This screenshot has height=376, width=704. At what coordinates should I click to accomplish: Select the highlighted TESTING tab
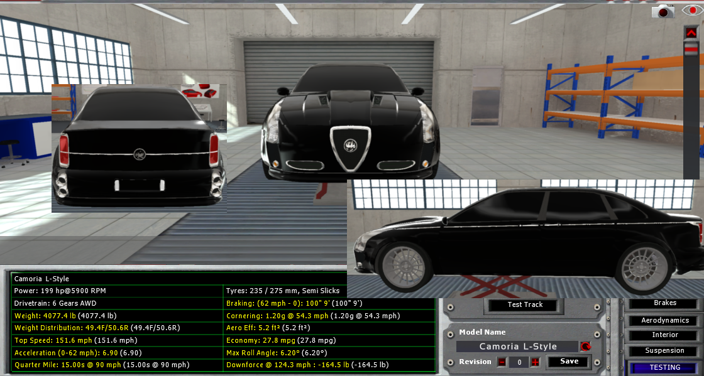click(665, 368)
